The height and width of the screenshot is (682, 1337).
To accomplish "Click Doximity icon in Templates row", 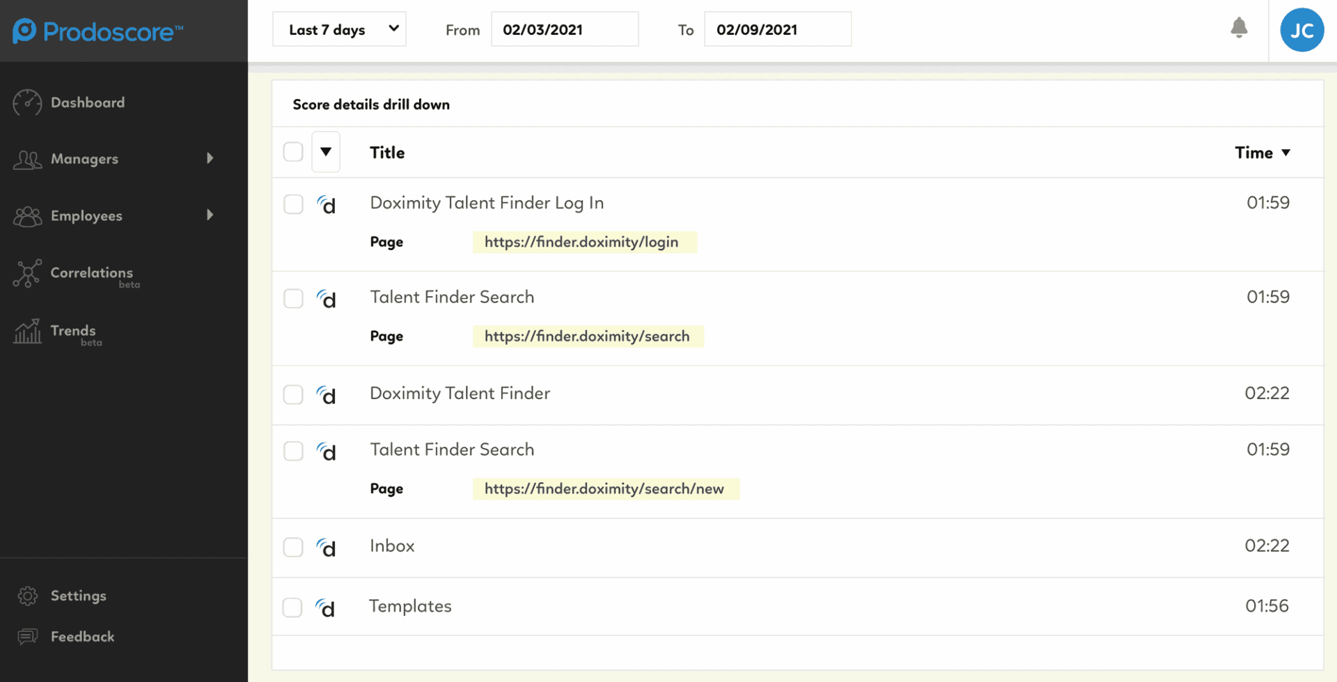I will point(325,608).
